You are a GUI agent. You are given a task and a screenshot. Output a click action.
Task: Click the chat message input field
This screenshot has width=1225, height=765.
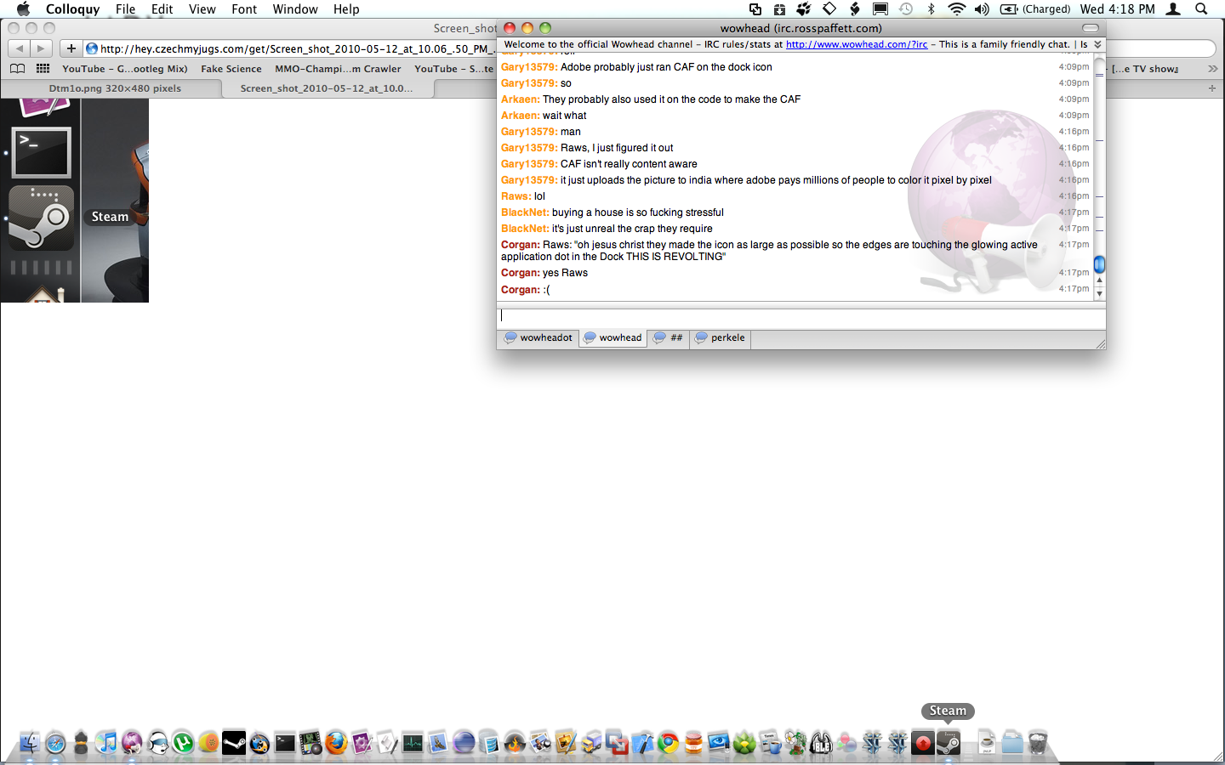800,315
